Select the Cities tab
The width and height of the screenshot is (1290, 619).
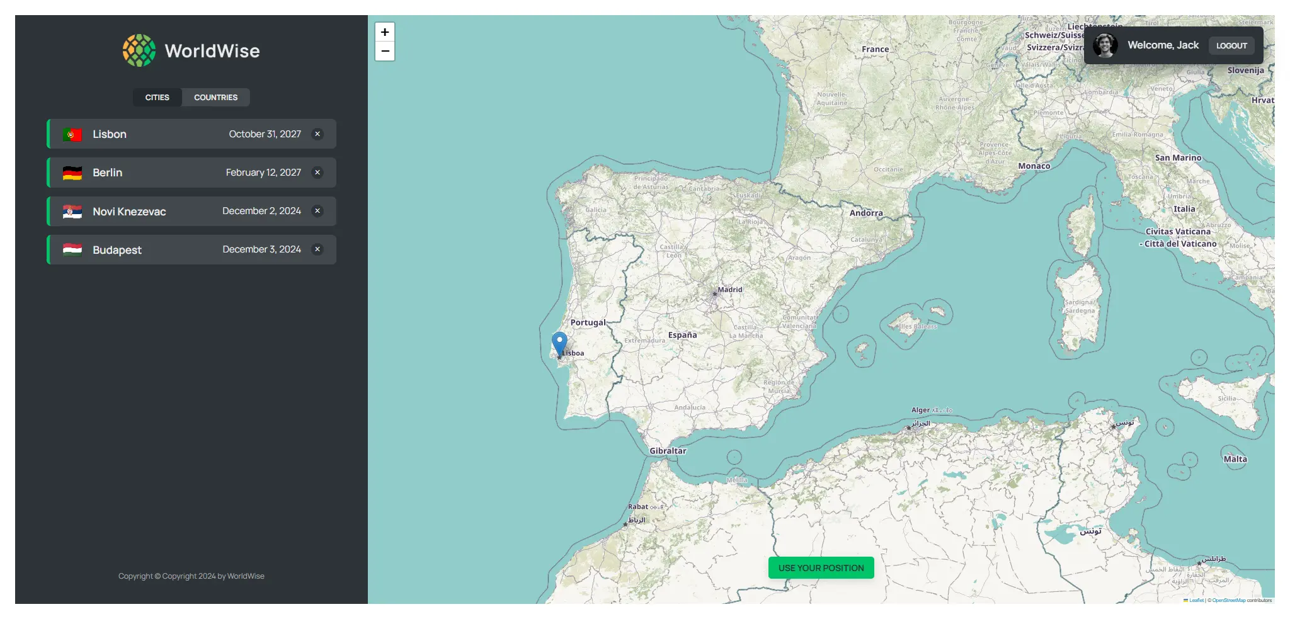click(157, 98)
